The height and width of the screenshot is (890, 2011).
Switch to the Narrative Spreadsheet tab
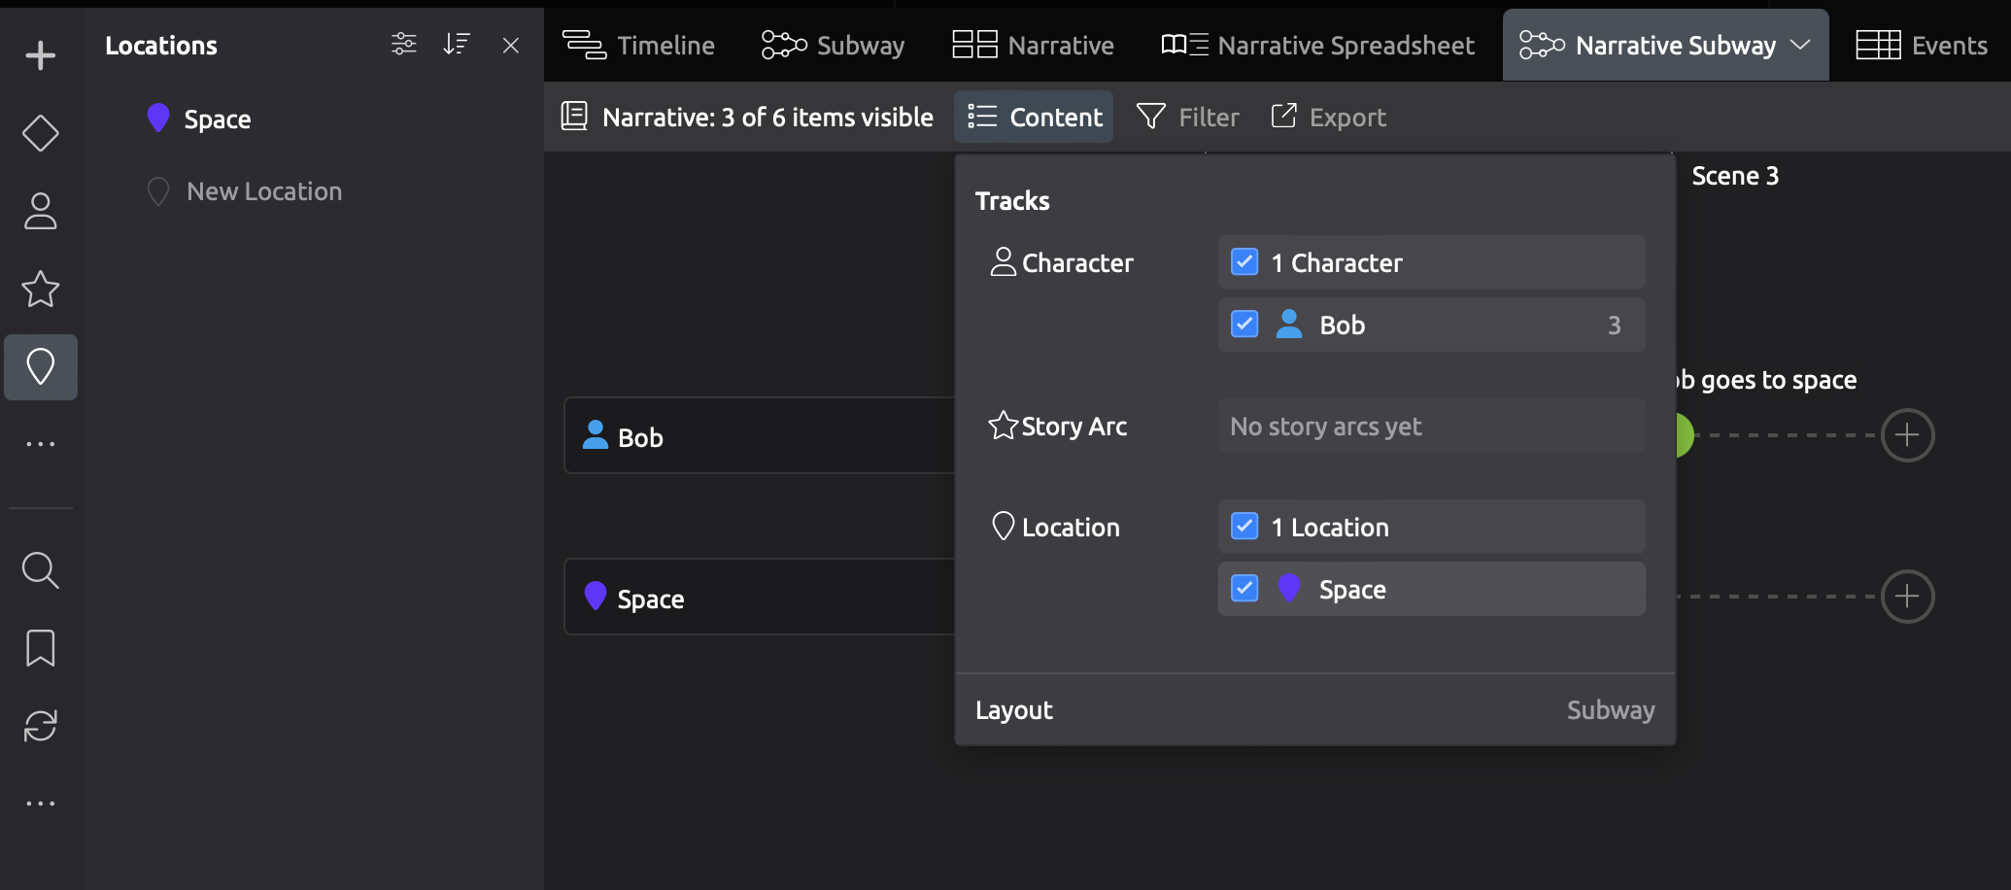1318,45
